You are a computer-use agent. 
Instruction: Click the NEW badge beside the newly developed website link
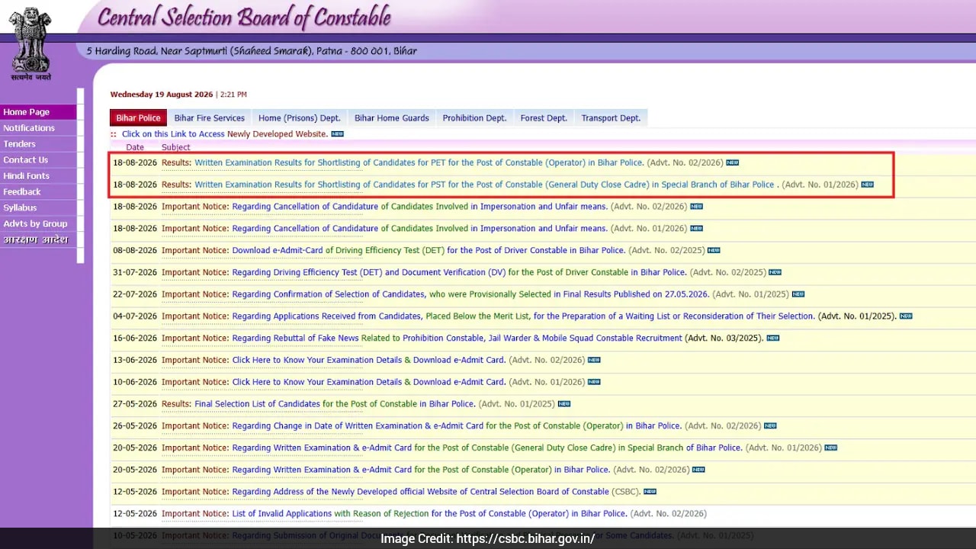[x=337, y=134]
